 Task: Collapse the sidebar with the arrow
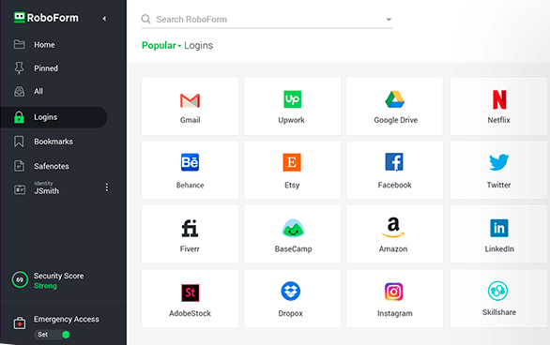[x=104, y=19]
